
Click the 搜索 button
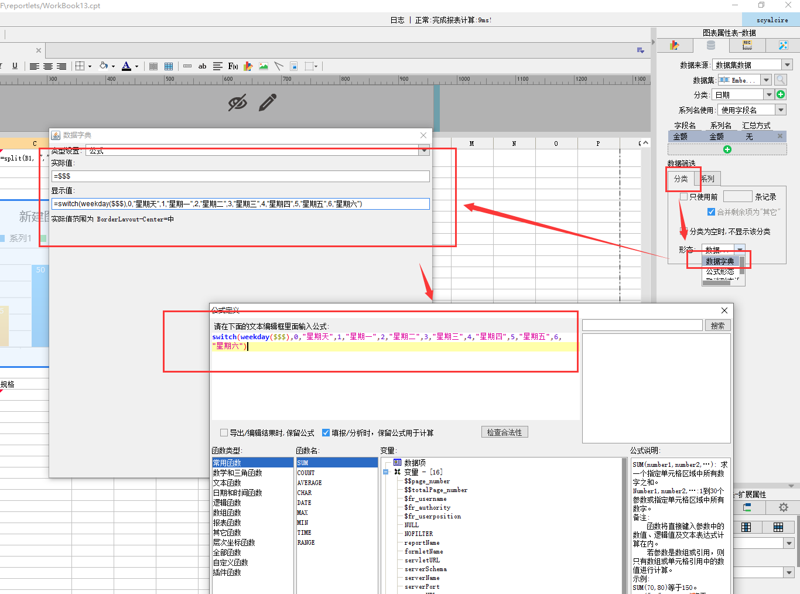[x=717, y=326]
